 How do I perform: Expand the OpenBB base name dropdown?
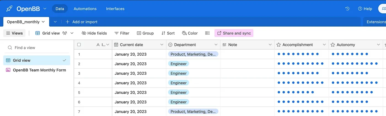45,9
